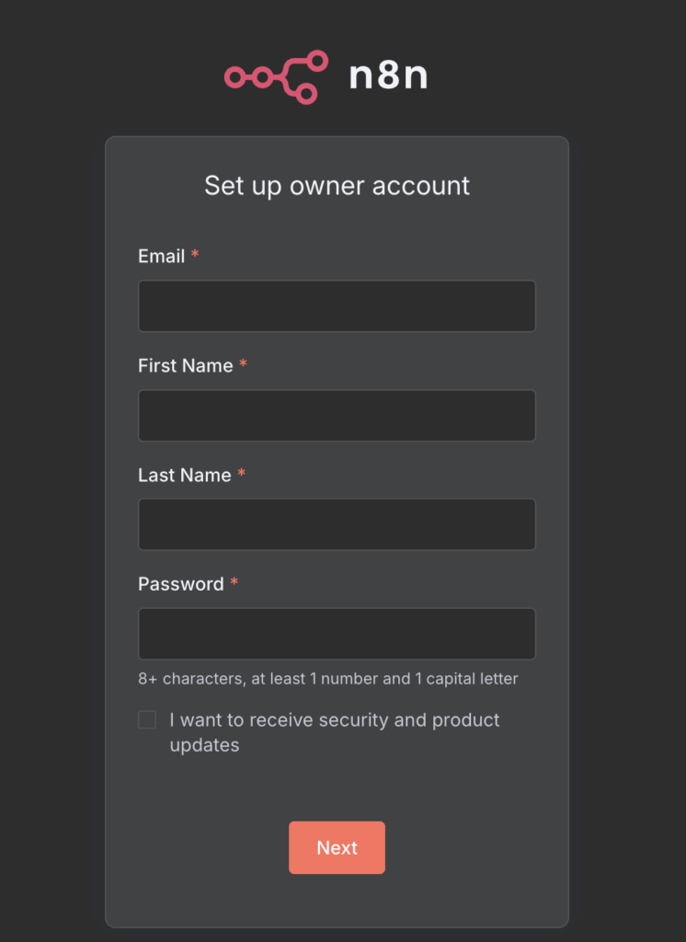
Task: Click the n8n wordmark text
Action: point(388,75)
